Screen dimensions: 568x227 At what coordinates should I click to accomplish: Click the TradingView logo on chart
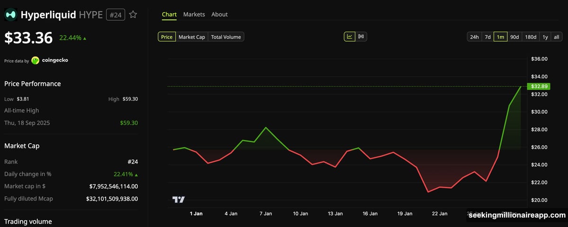[x=178, y=200]
